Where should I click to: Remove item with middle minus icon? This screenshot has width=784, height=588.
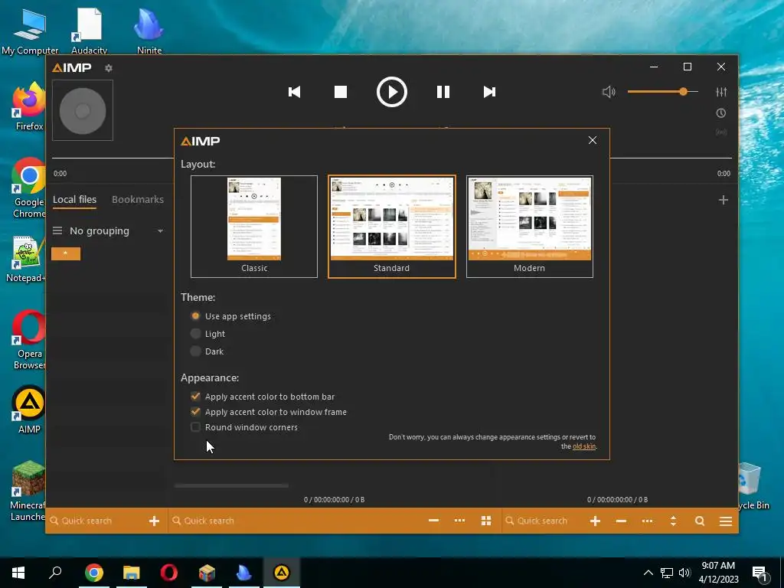click(x=433, y=521)
